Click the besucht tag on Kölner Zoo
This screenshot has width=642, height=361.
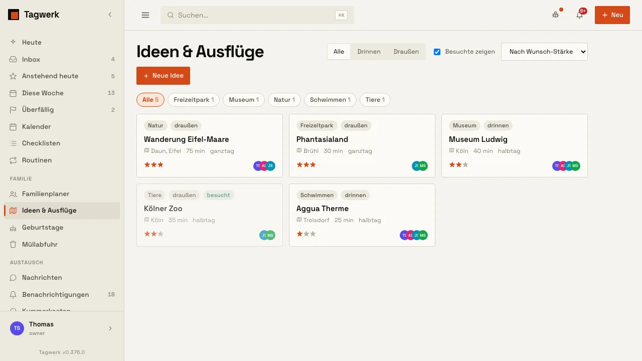[x=219, y=195]
